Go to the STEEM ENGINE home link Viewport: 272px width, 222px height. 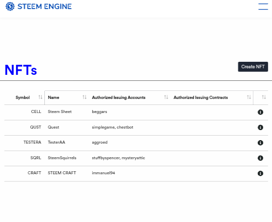click(x=38, y=7)
